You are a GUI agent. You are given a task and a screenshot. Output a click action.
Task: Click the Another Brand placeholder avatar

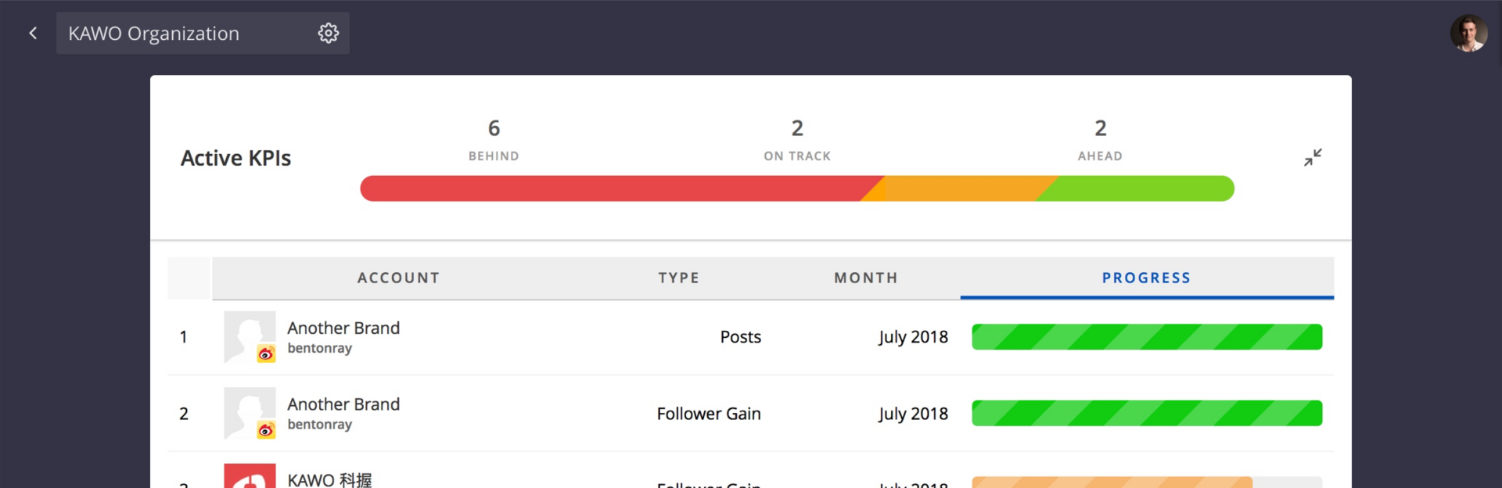coord(250,336)
